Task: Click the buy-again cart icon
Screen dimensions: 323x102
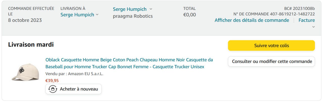Action: click(x=52, y=89)
